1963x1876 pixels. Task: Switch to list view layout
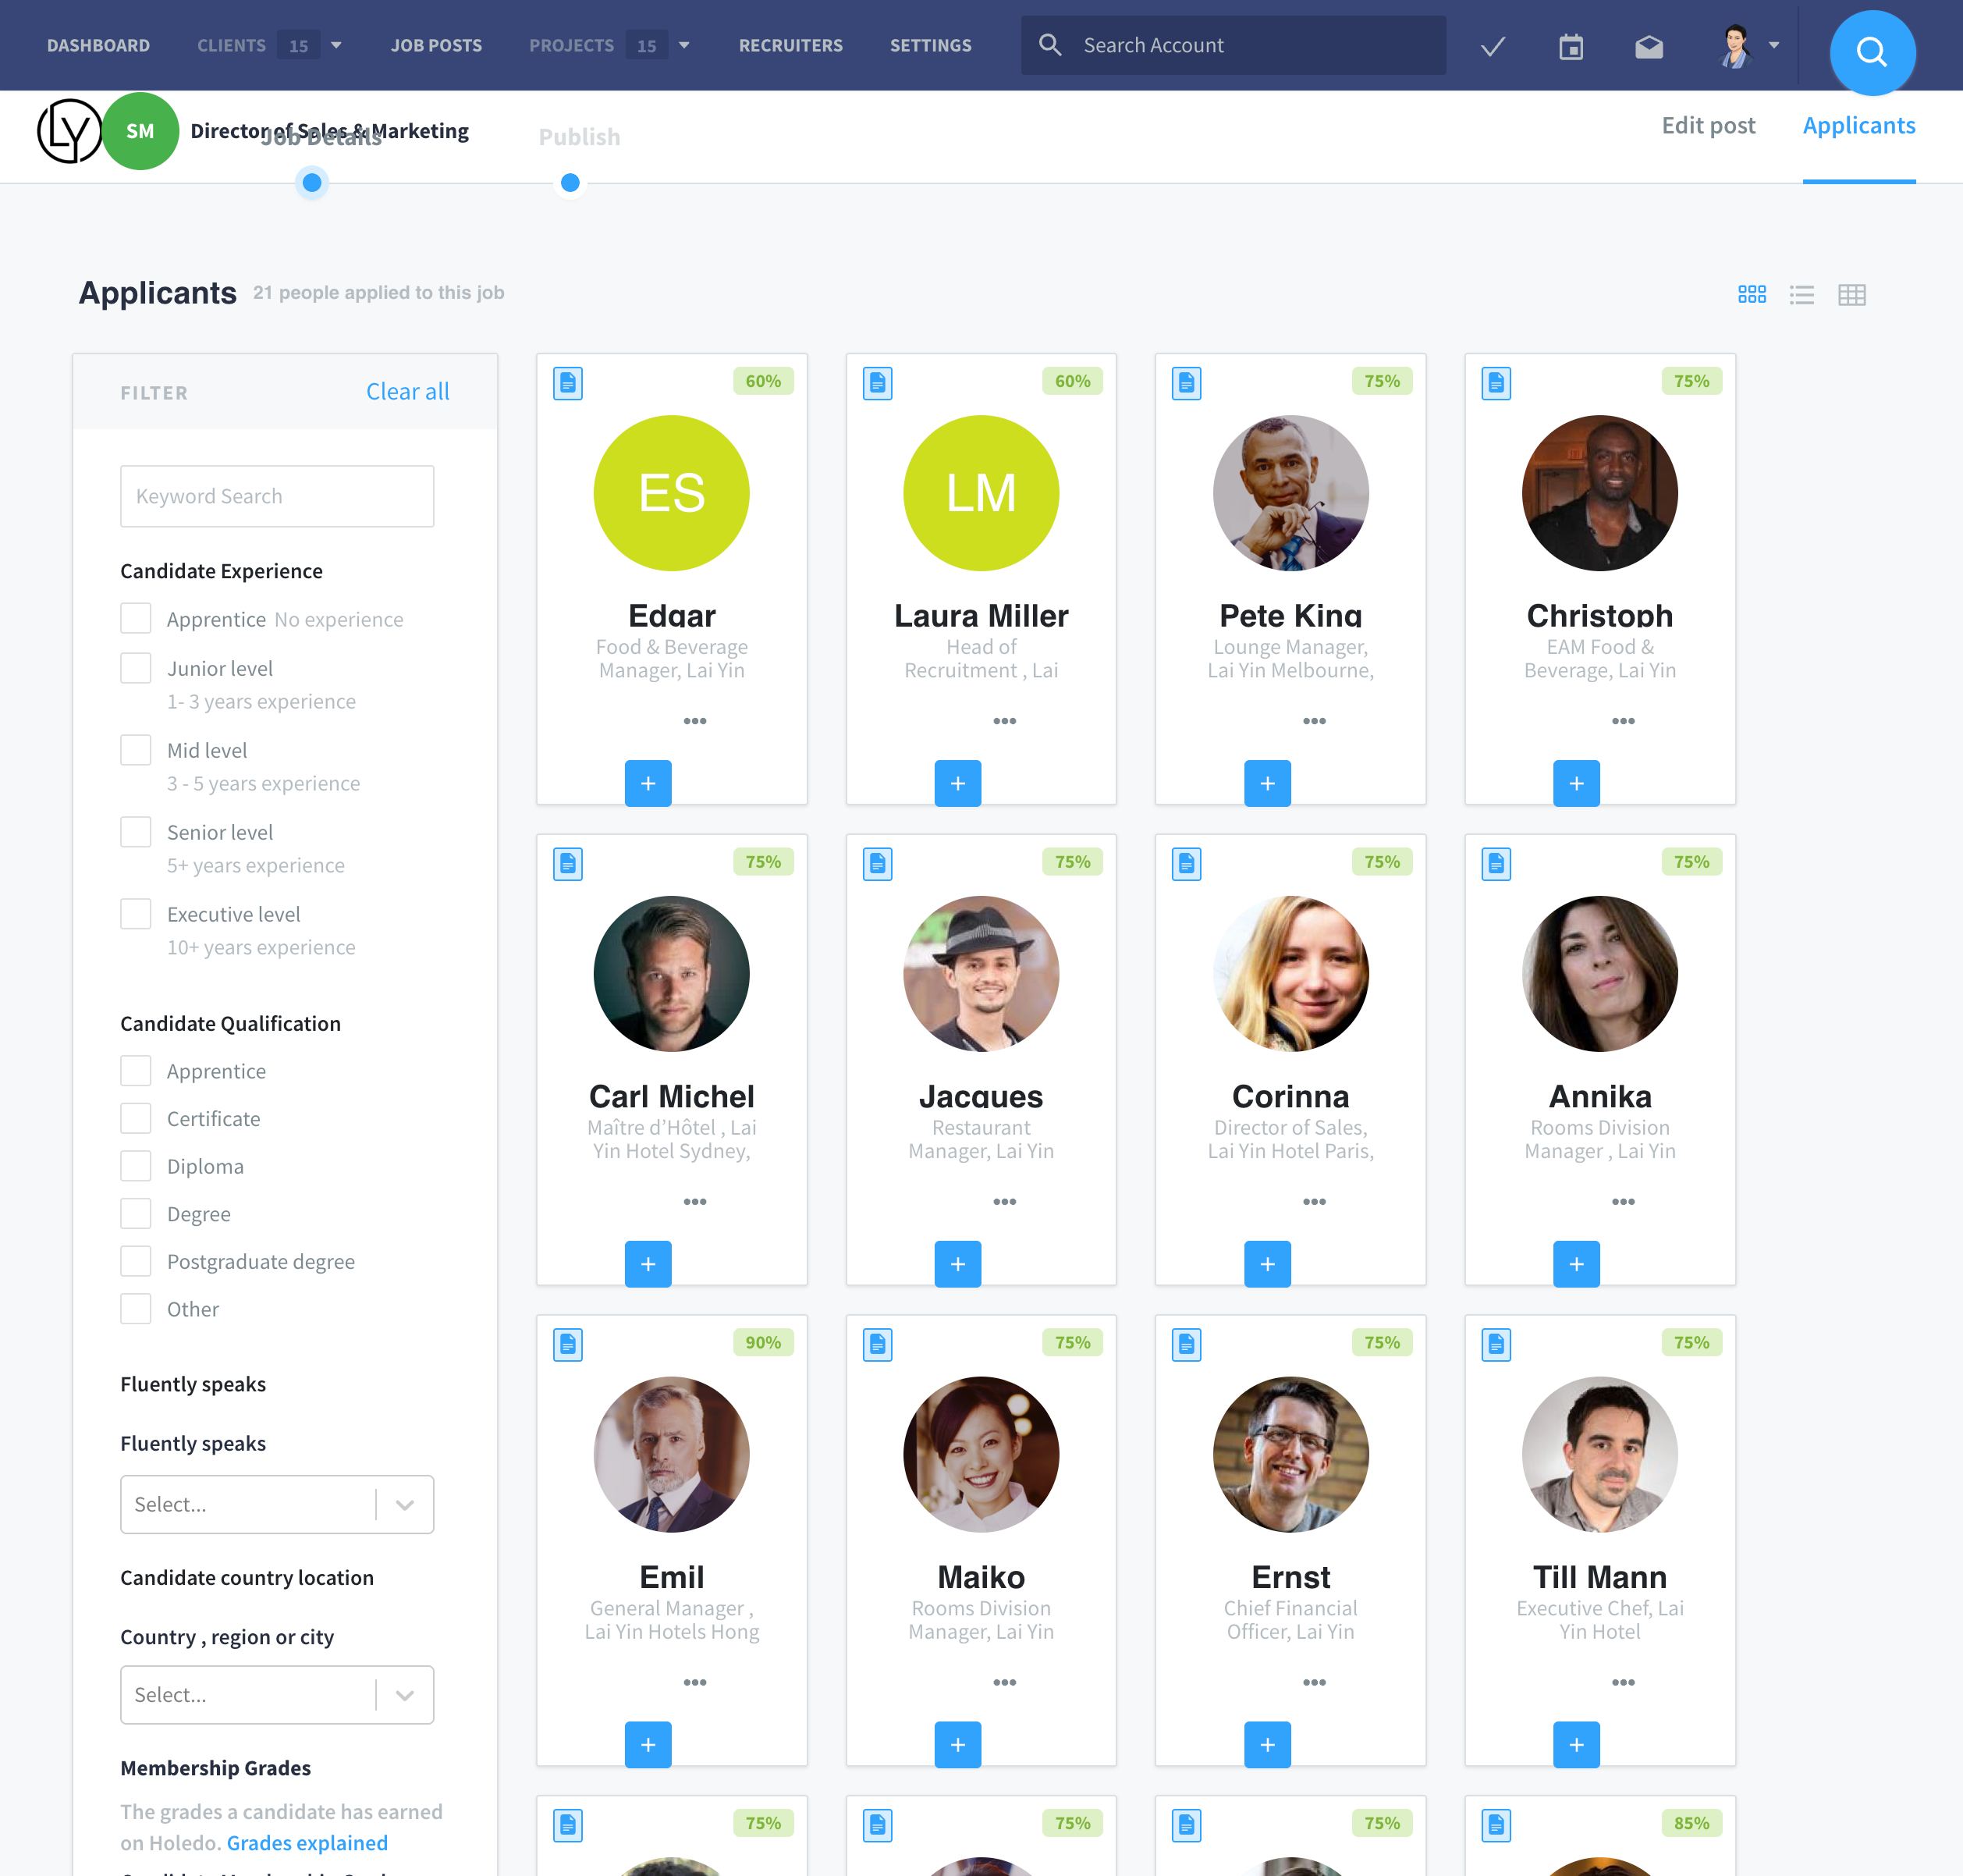click(x=1801, y=294)
